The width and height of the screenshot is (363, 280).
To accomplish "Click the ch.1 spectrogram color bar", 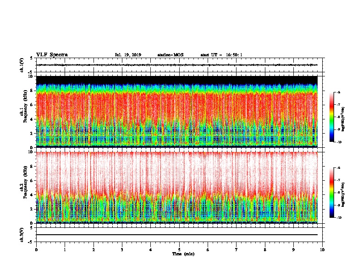I will pos(332,117).
